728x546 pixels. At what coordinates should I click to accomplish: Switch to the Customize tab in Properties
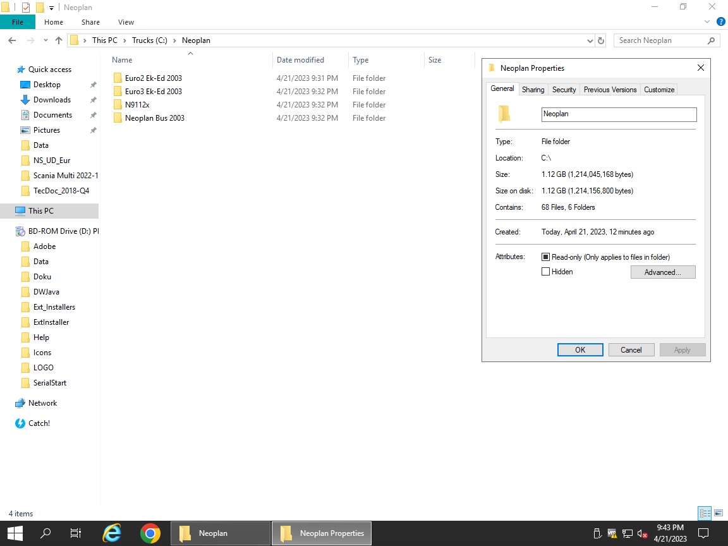tap(659, 90)
